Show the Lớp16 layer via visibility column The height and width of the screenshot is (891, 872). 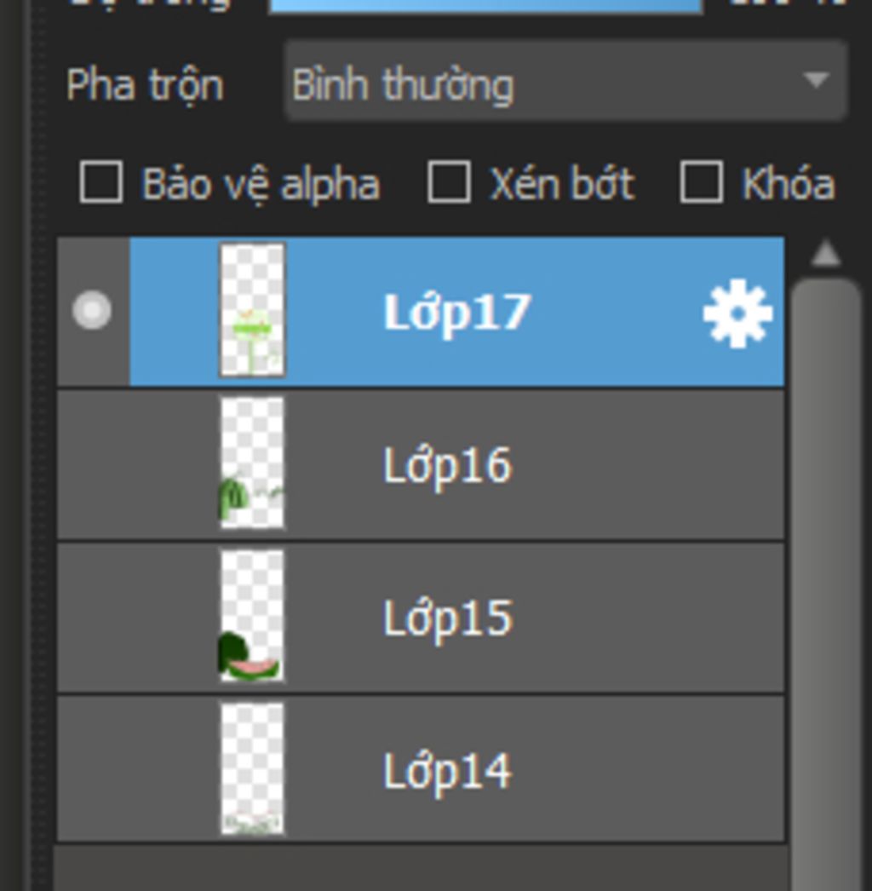click(x=93, y=465)
